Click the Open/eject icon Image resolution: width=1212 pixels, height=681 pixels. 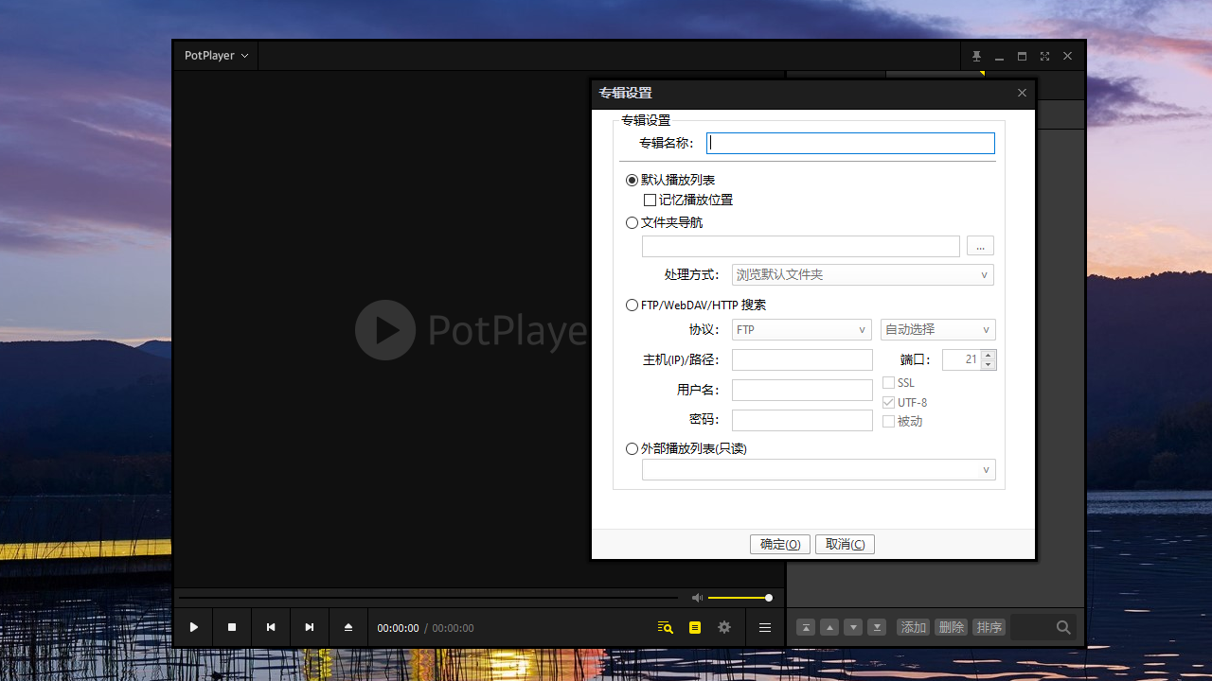tap(348, 627)
